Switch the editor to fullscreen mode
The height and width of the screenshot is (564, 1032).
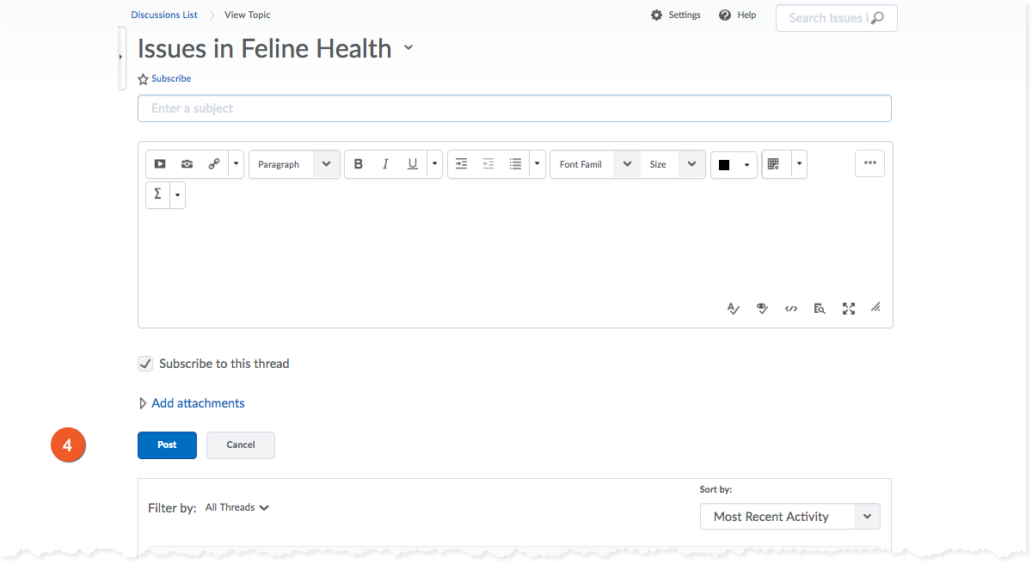[x=849, y=309]
